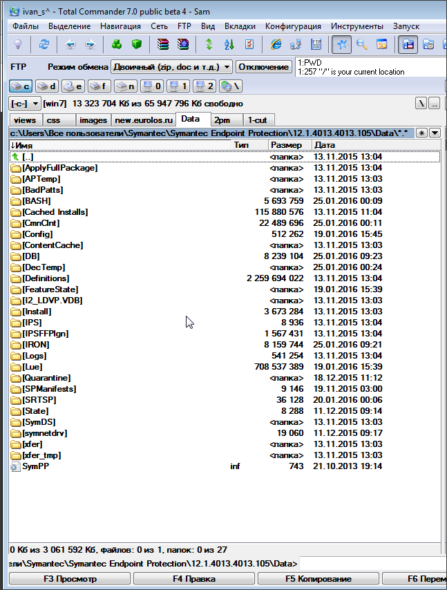Switch to the images tab

pos(93,120)
